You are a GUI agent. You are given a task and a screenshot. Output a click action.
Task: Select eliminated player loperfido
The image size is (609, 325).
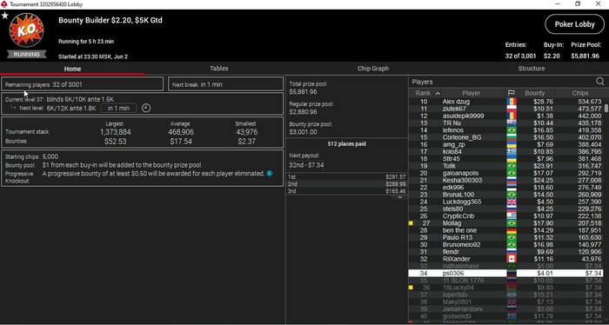point(505,295)
